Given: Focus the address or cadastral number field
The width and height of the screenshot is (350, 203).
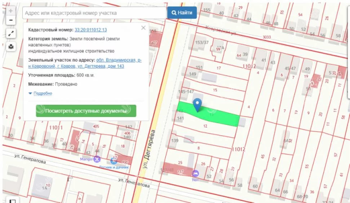Looking at the screenshot, I should (94, 13).
